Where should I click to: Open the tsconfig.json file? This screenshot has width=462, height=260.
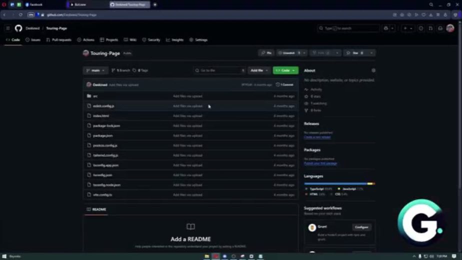tap(102, 175)
